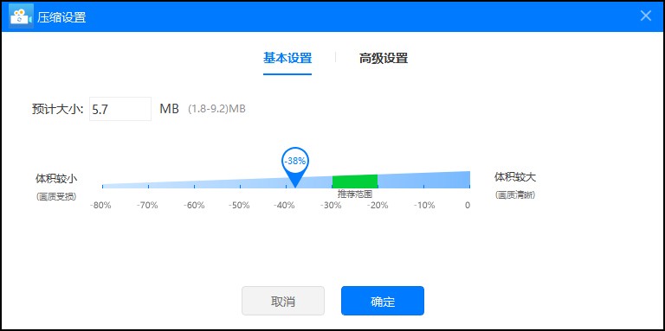The image size is (665, 331).
Task: Click the 压缩设置 title text
Action: pos(61,17)
